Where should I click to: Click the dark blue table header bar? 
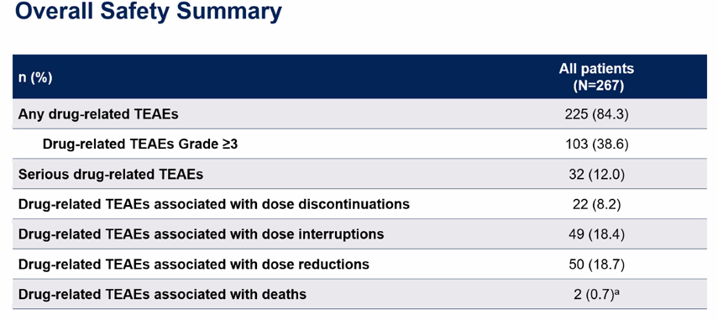359,76
